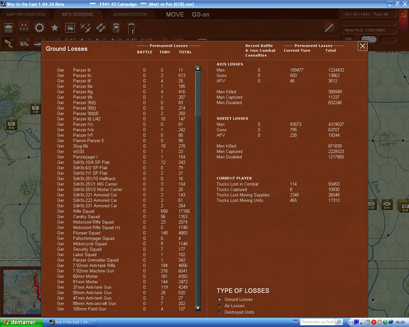Click the Soviet hammer and sickle emblem
Screen dimensions: 409x327
[x=404, y=15]
